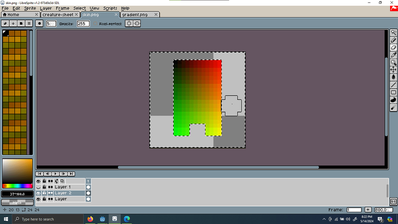Switch to the gradient.png tab
This screenshot has width=398, height=224.
point(140,14)
